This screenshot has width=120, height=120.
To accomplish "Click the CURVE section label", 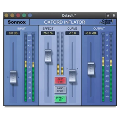I will point(72,29).
